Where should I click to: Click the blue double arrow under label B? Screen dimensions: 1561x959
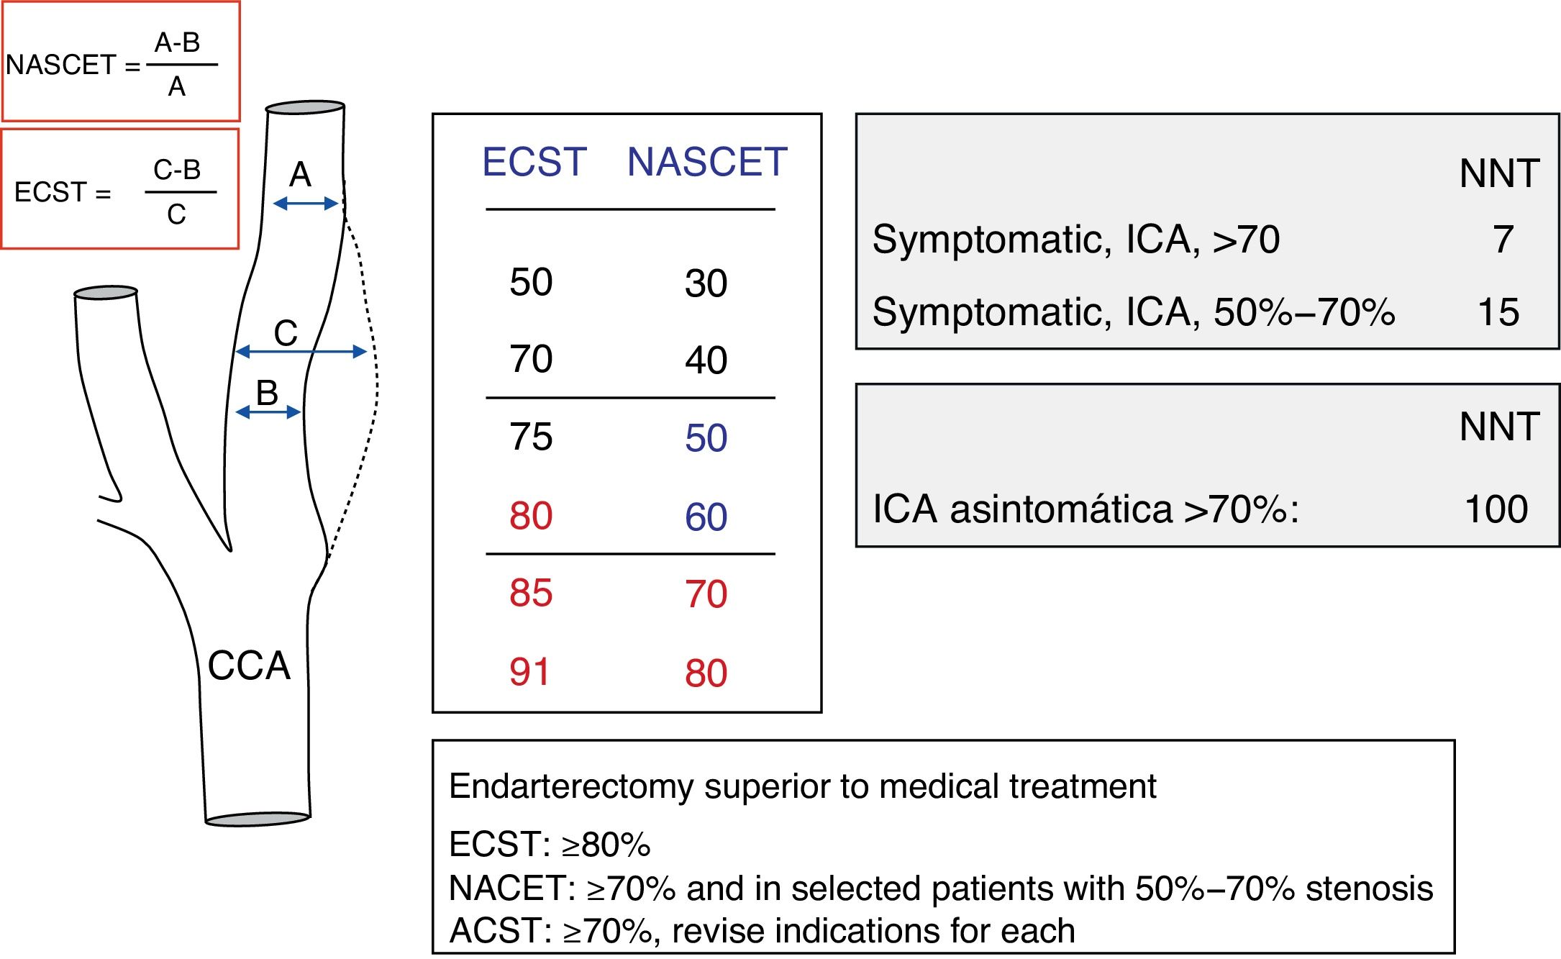tap(268, 412)
